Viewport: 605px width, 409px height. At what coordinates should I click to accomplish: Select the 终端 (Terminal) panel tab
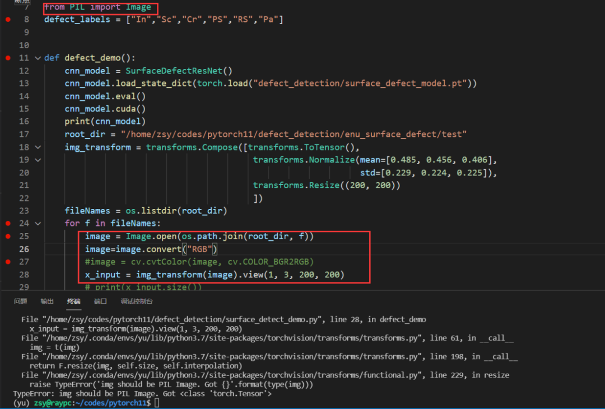coord(74,301)
